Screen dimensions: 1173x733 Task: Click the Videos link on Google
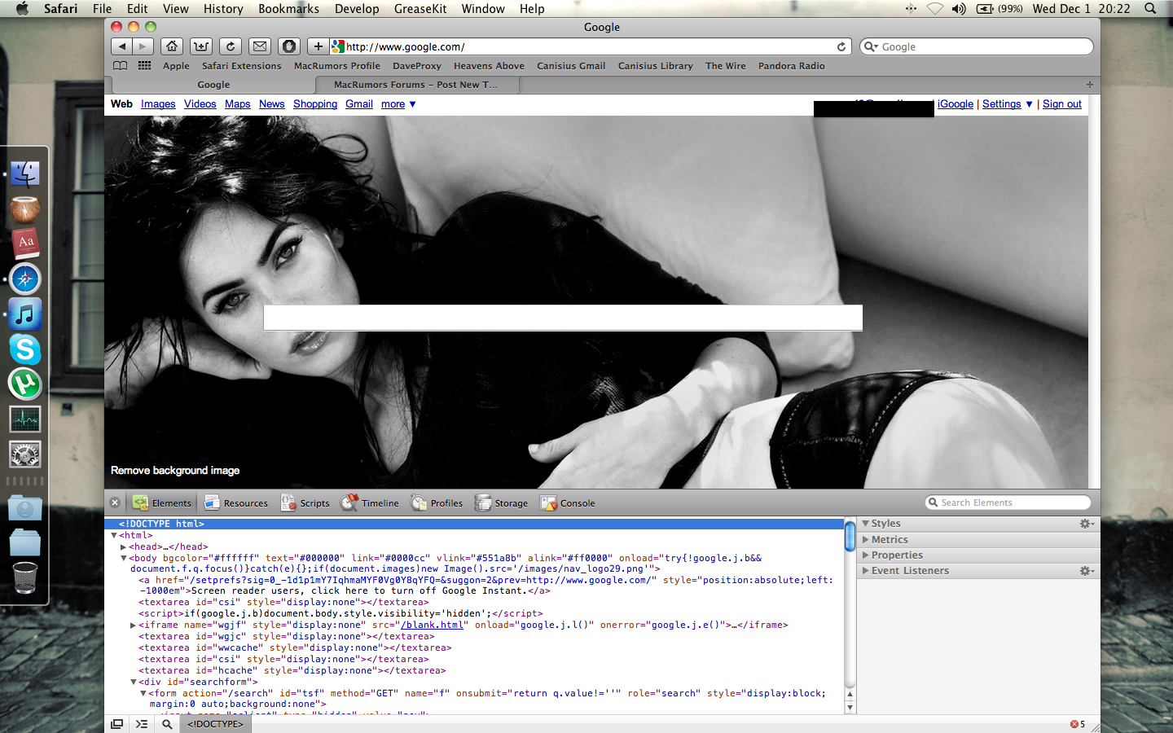click(200, 104)
